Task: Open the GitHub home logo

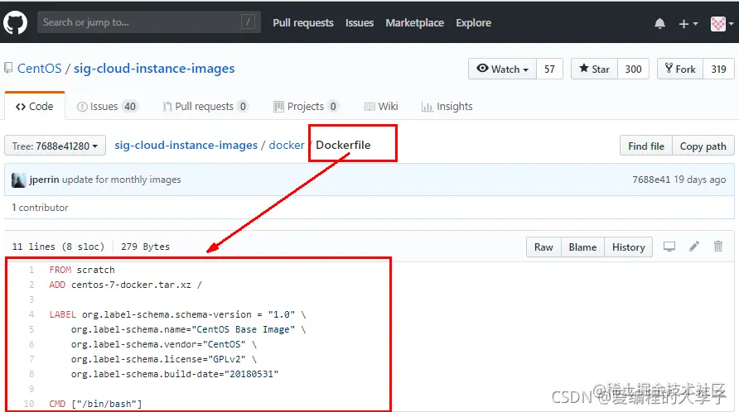Action: (x=15, y=22)
